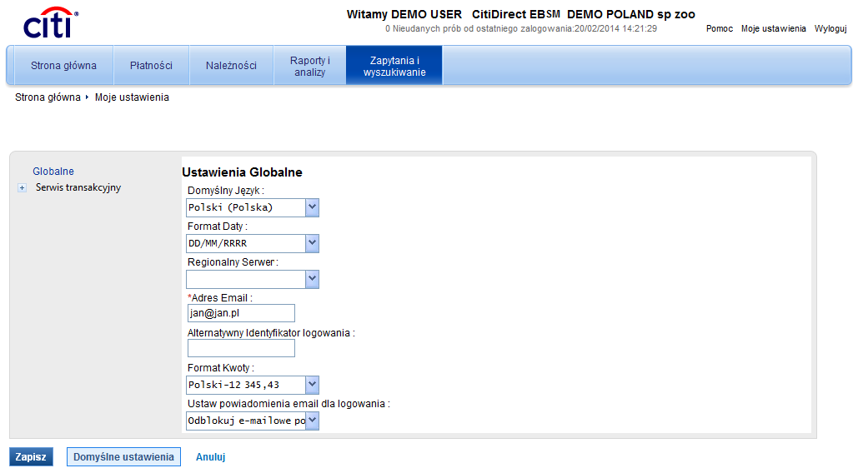
Task: Open the Format Daty dropdown
Action: point(253,244)
